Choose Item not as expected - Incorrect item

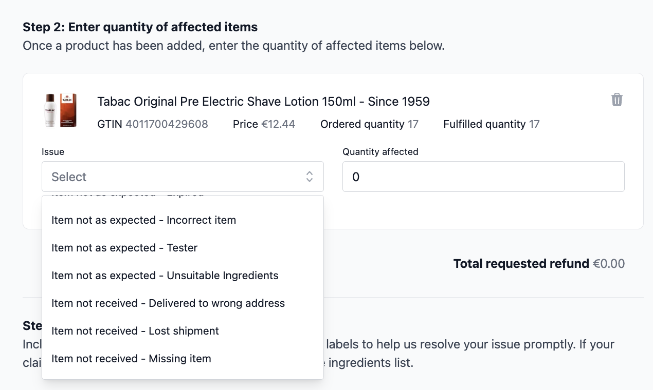pyautogui.click(x=183, y=220)
